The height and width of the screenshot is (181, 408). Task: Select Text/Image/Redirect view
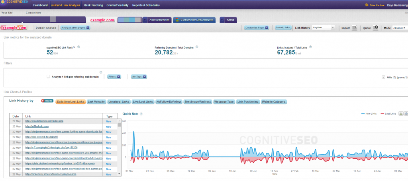pos(198,102)
